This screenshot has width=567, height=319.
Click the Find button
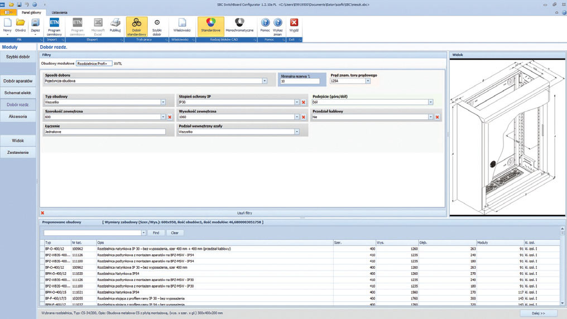156,233
